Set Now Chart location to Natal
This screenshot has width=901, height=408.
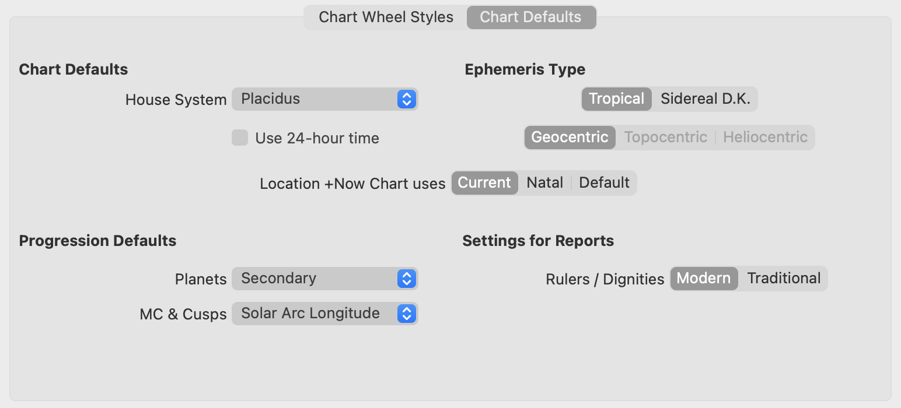pyautogui.click(x=544, y=183)
